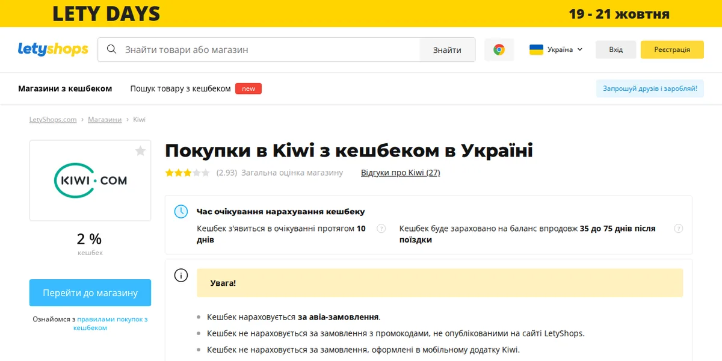Click the heading 'Покупки в Kiwi з кешбеком в Україні'
Image resolution: width=722 pixels, height=361 pixels.
click(349, 150)
